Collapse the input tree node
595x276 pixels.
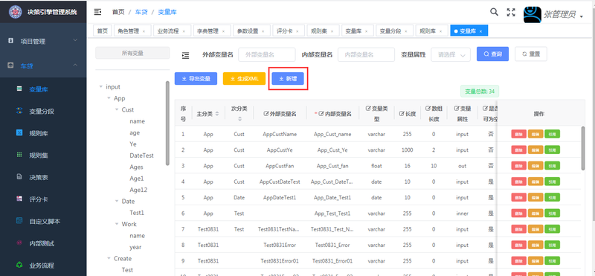[x=100, y=87]
